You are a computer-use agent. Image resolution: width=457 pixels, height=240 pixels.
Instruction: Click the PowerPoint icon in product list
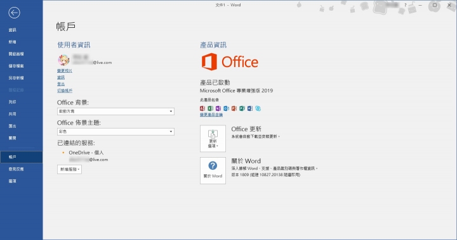click(234, 108)
